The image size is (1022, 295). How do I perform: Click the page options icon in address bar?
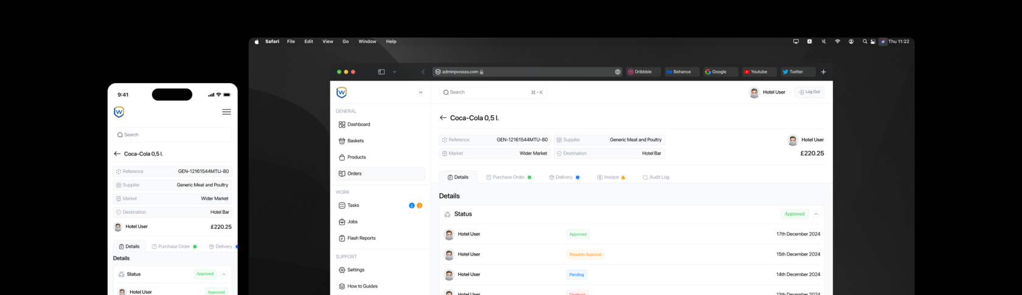click(617, 72)
